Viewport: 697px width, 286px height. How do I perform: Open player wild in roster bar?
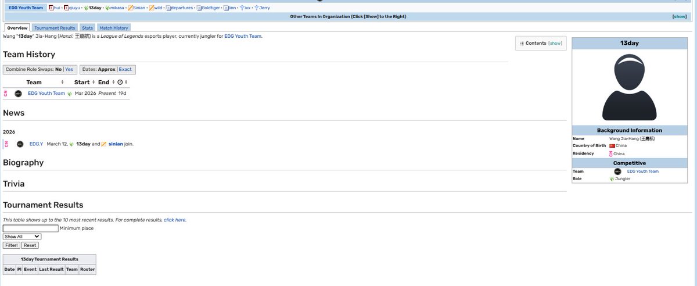[x=159, y=8]
